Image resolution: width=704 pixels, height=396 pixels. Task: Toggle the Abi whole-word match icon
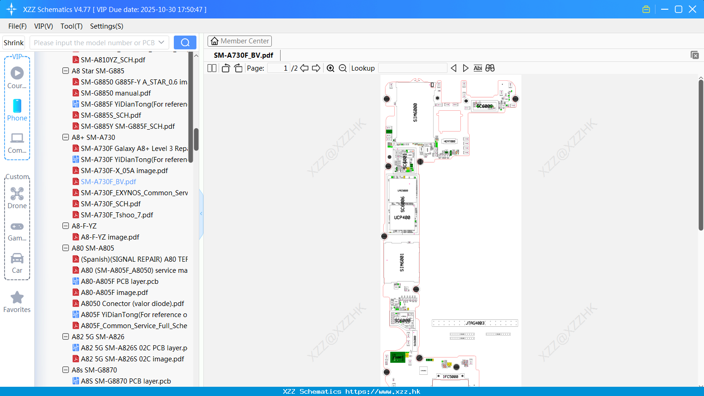(x=477, y=68)
